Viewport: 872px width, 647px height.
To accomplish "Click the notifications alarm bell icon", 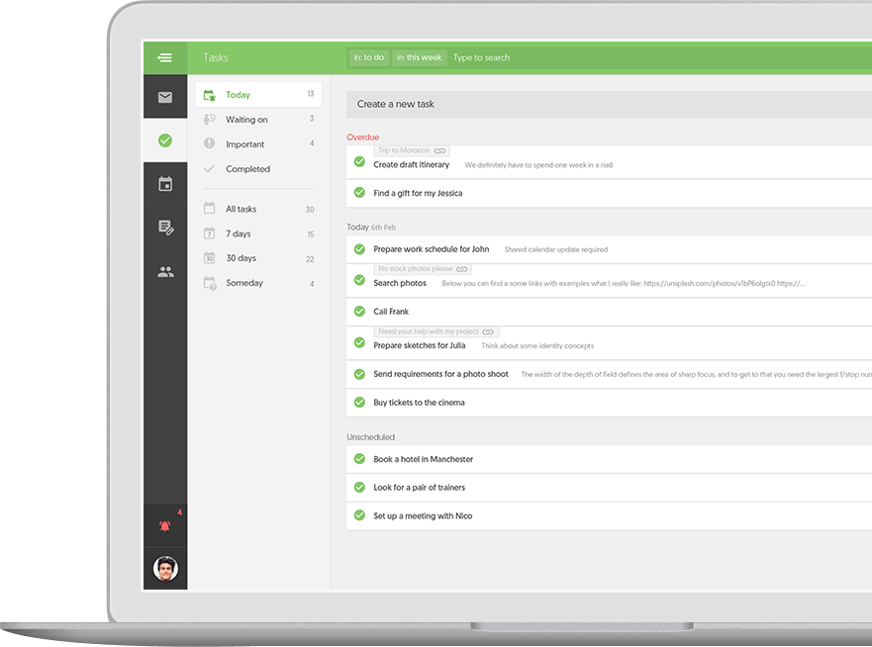I will (165, 526).
